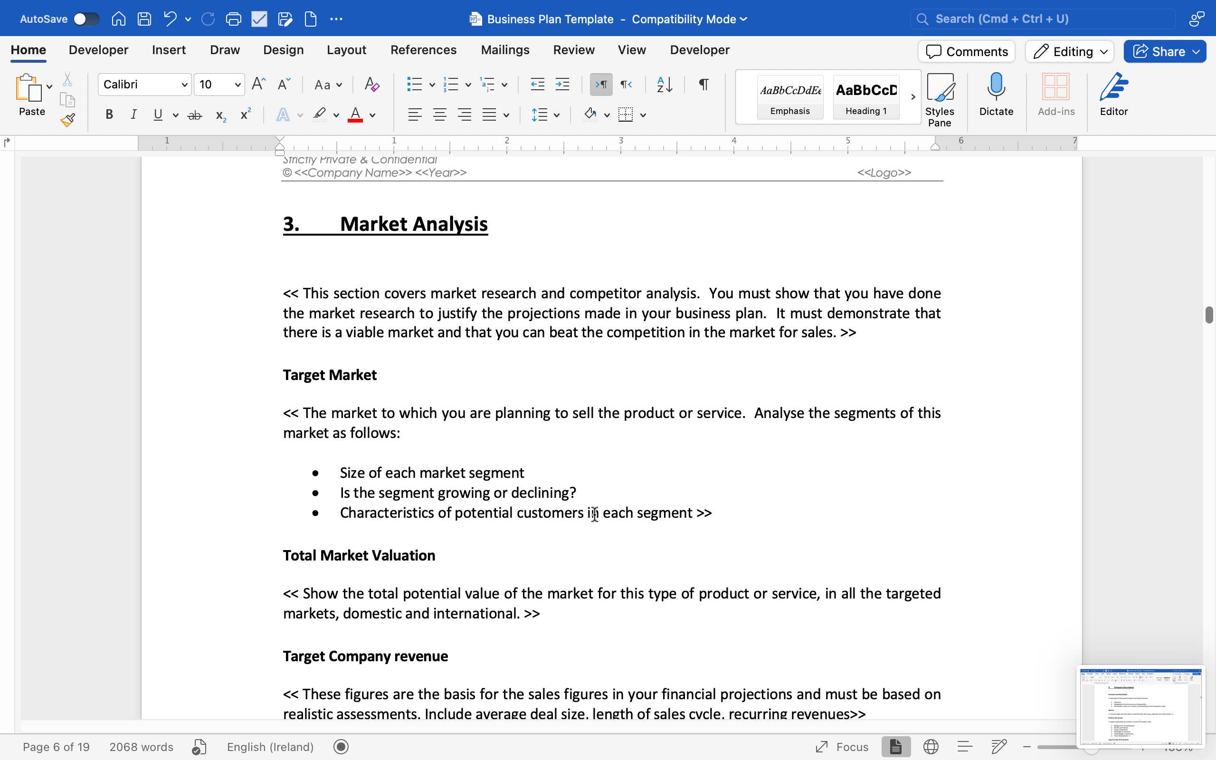
Task: Open the Editing mode dropdown
Action: [1069, 51]
